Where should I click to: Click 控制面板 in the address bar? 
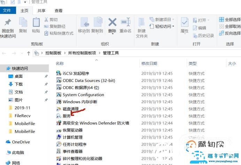(53, 53)
